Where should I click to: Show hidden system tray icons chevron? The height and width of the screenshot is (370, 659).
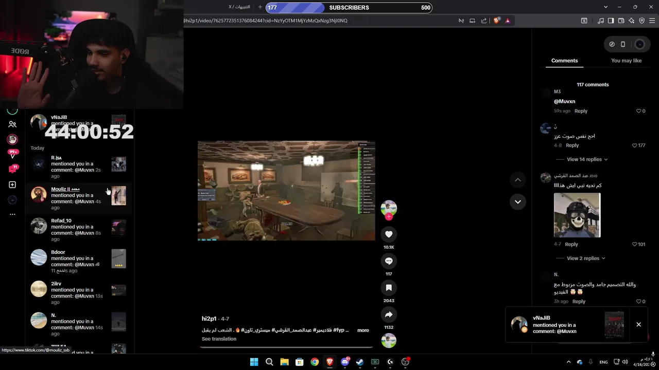click(x=568, y=362)
